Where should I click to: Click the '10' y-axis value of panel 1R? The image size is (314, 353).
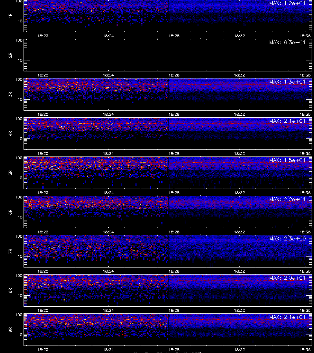20,21
